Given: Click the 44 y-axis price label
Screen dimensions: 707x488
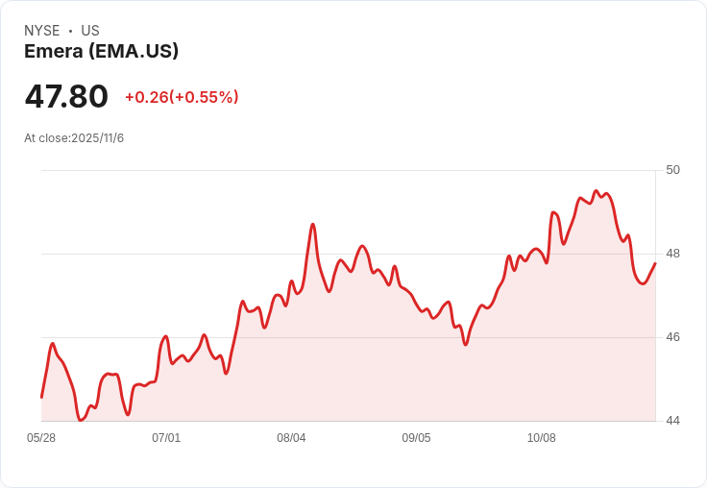Looking at the screenshot, I should pyautogui.click(x=672, y=421).
